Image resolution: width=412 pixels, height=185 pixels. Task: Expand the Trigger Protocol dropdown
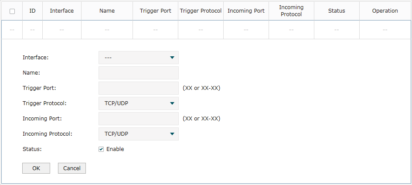click(x=139, y=103)
